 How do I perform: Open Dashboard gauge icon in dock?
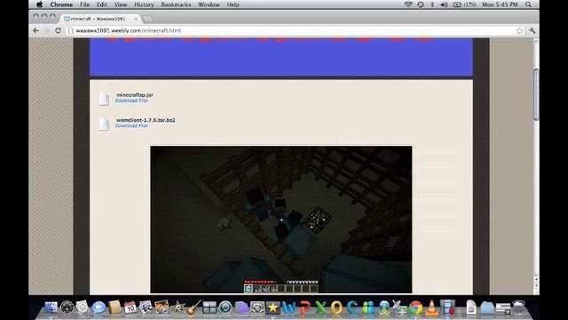point(67,308)
